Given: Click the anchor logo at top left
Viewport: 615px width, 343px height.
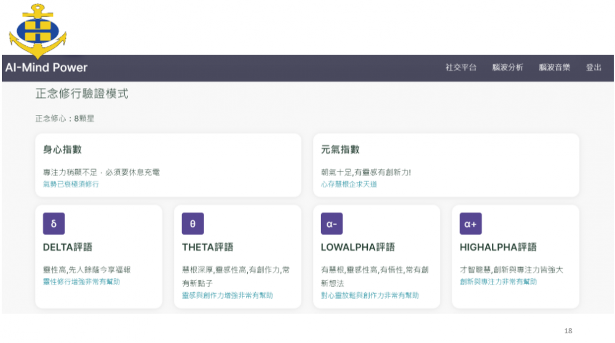Looking at the screenshot, I should (38, 30).
